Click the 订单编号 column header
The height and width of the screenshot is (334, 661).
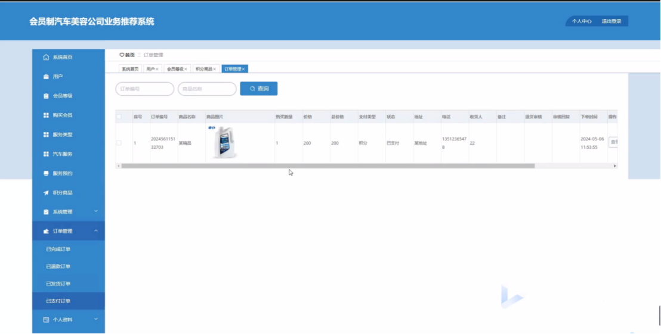click(x=159, y=117)
